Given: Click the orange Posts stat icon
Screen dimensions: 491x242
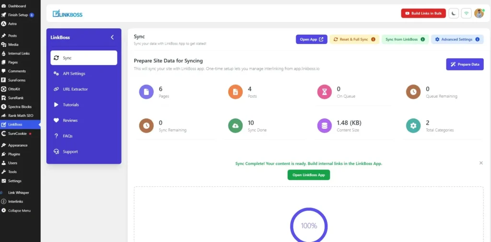Looking at the screenshot, I should (x=235, y=92).
